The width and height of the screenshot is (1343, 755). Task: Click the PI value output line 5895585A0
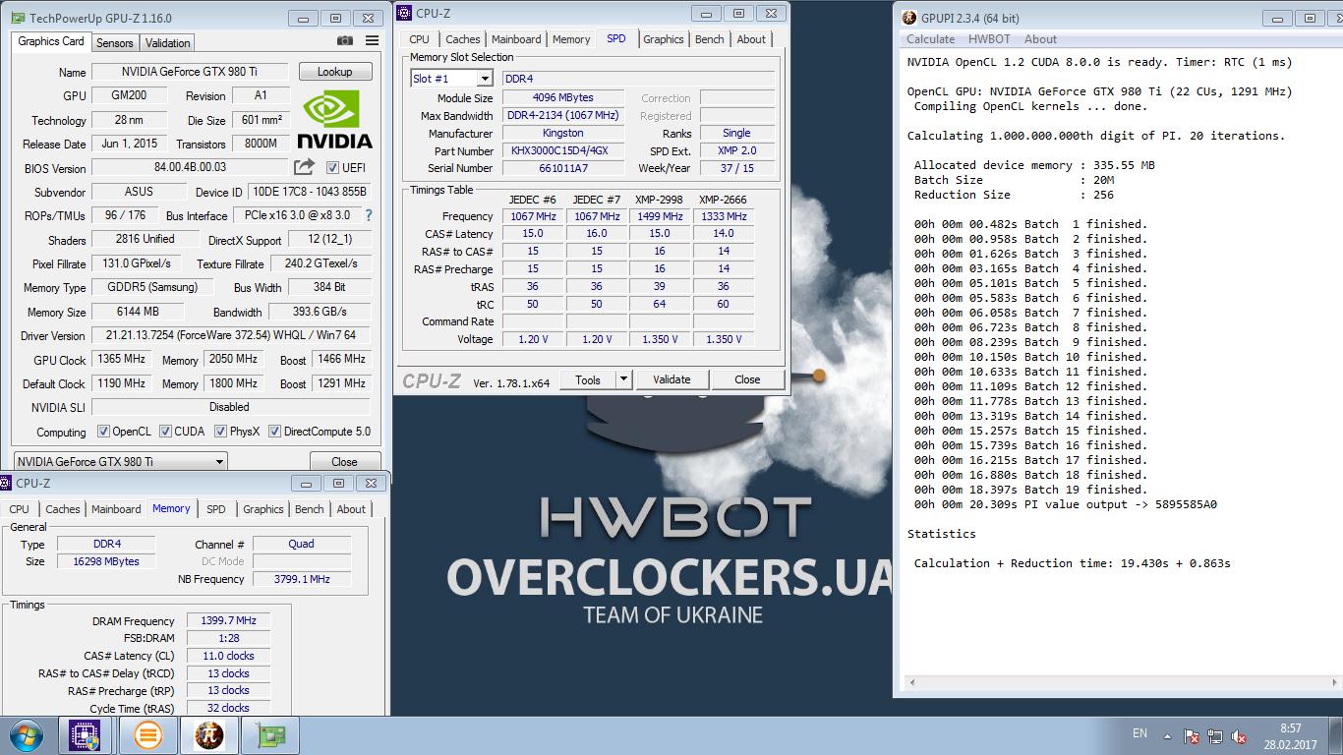tap(1066, 504)
